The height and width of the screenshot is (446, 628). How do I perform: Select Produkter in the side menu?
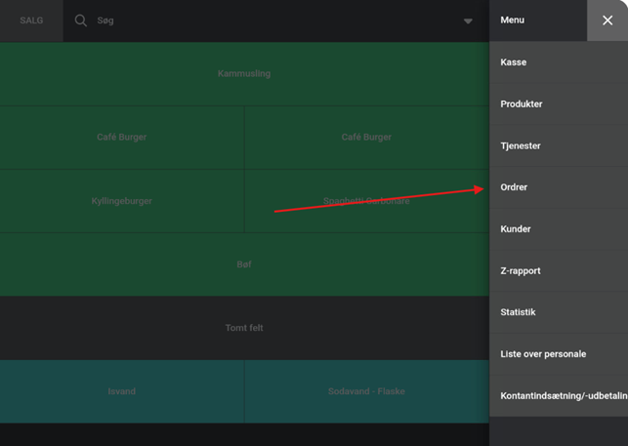[x=522, y=104]
